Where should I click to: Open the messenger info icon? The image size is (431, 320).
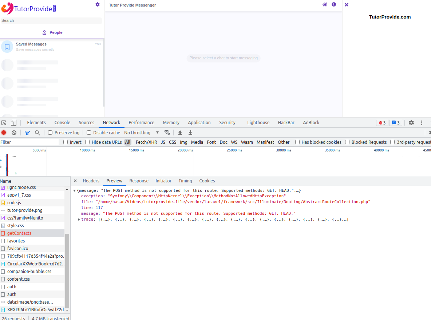click(x=334, y=5)
